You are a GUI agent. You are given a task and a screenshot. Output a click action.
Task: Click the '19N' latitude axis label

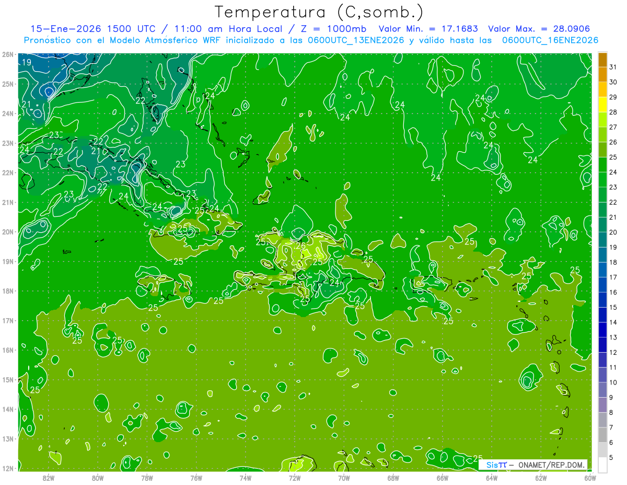tap(8, 261)
